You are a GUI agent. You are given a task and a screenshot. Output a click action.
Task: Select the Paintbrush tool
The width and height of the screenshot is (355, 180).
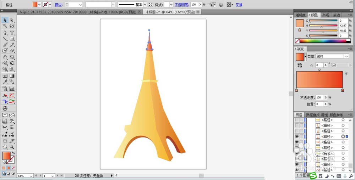5,45
